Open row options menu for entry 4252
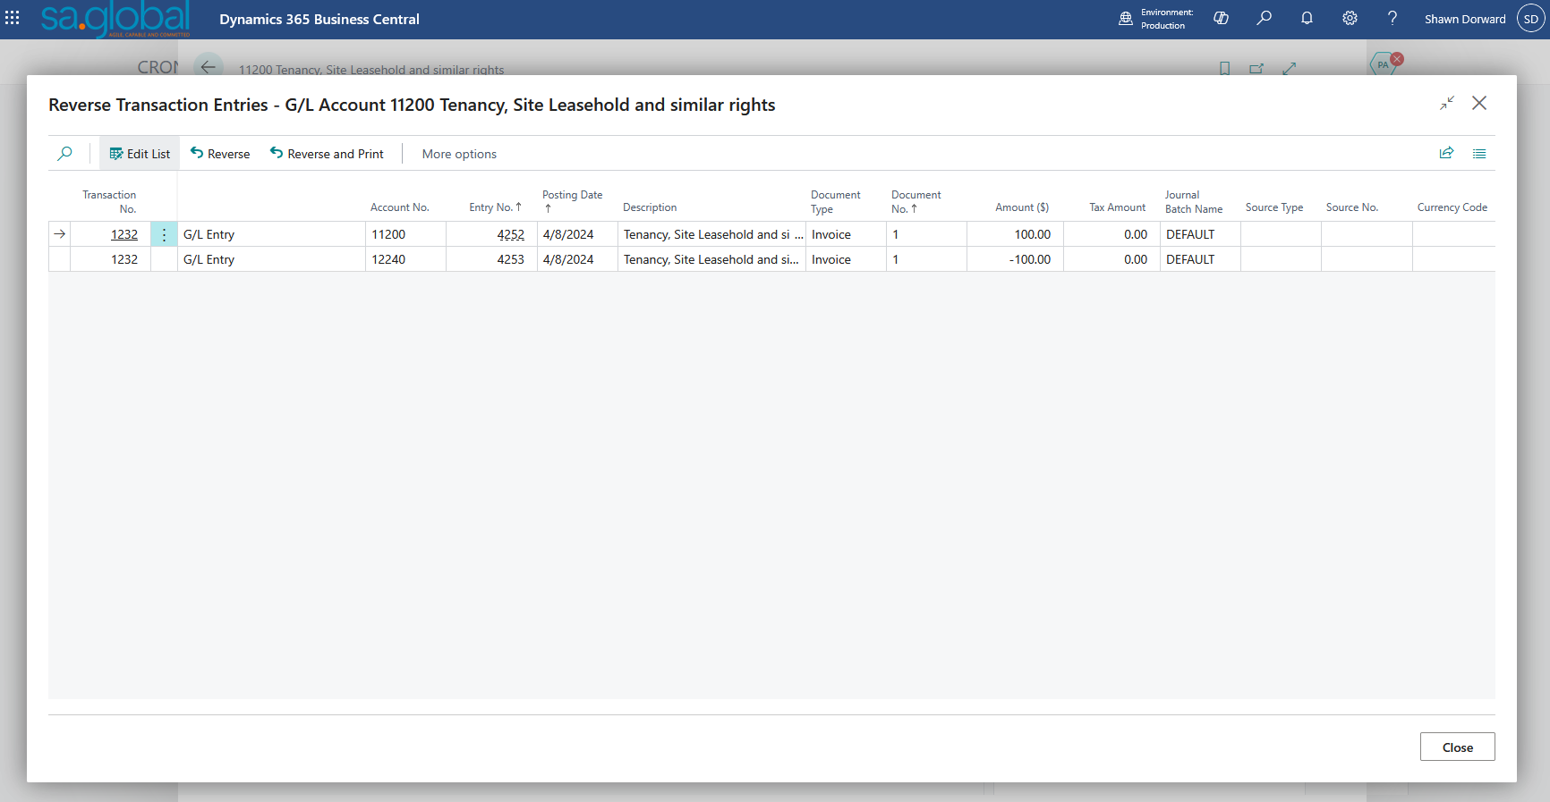The image size is (1550, 802). tap(164, 234)
